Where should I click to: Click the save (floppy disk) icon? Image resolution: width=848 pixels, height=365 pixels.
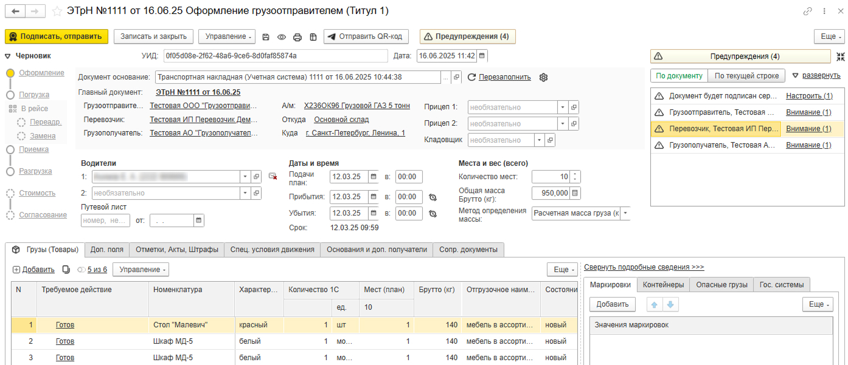coord(266,37)
